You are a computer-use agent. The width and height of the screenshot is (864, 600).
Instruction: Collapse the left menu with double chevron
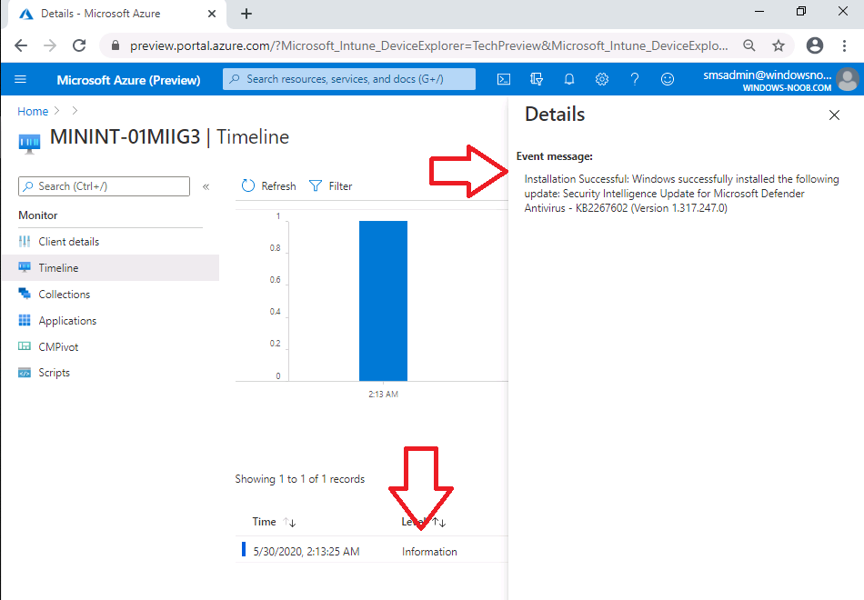(x=206, y=186)
